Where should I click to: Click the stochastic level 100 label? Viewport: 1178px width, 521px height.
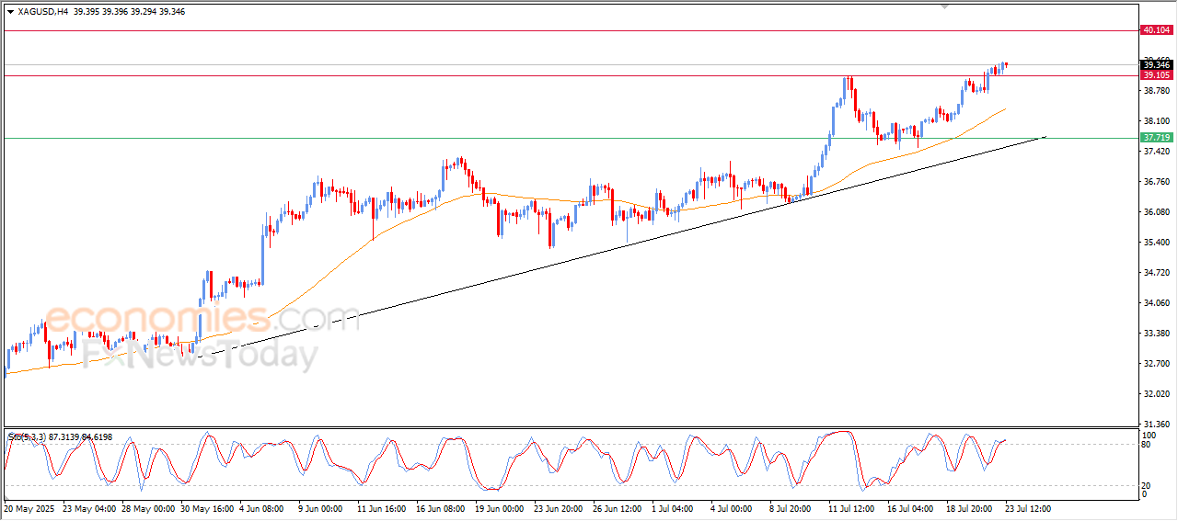[1149, 435]
